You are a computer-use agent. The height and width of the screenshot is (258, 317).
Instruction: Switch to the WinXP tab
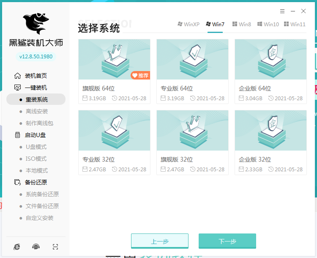click(x=188, y=24)
